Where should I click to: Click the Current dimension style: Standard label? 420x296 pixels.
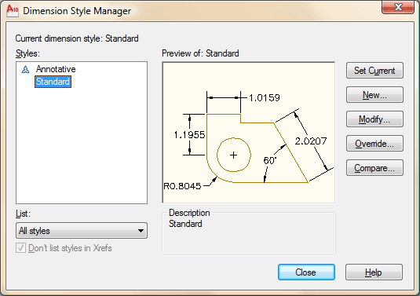(x=77, y=38)
